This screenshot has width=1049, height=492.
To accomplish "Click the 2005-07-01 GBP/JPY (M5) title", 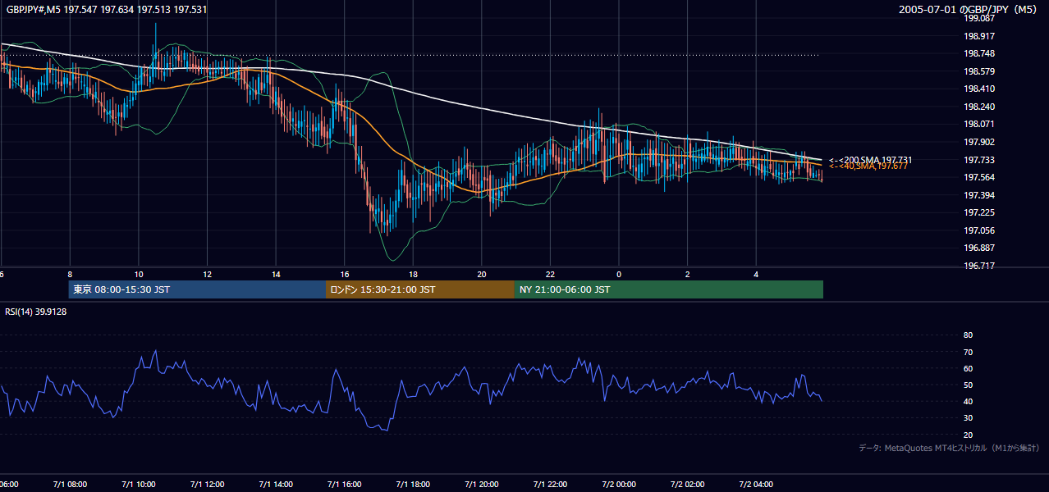I will 969,10.
